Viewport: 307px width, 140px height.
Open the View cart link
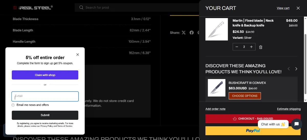coord(283,8)
